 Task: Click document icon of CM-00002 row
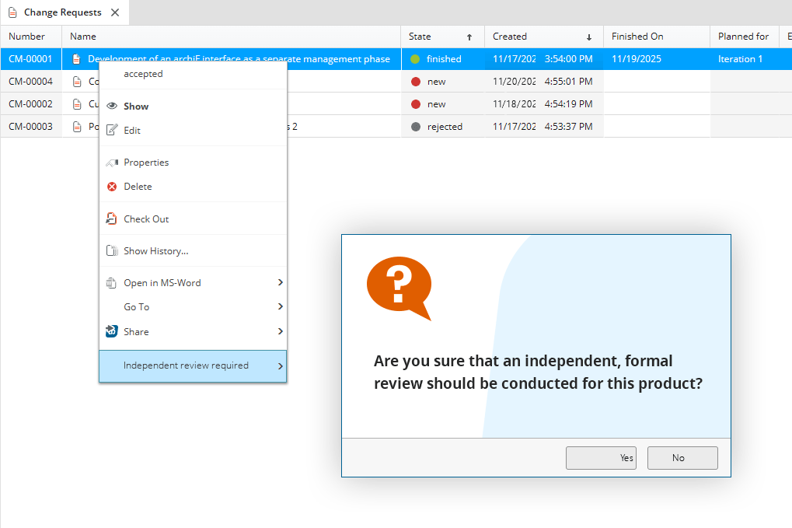tap(76, 104)
